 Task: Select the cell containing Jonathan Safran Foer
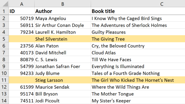(63, 66)
